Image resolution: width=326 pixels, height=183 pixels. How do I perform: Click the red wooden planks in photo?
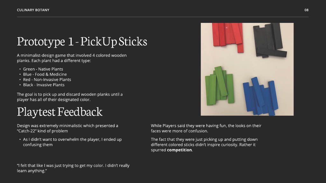[x=227, y=36]
